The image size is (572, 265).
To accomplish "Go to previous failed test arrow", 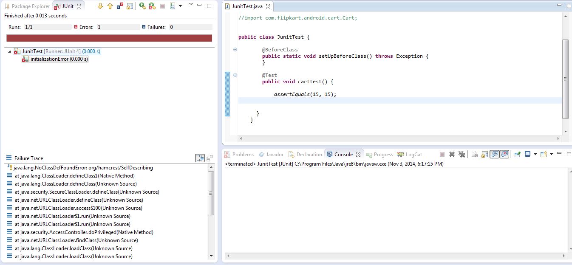I will pyautogui.click(x=110, y=6).
